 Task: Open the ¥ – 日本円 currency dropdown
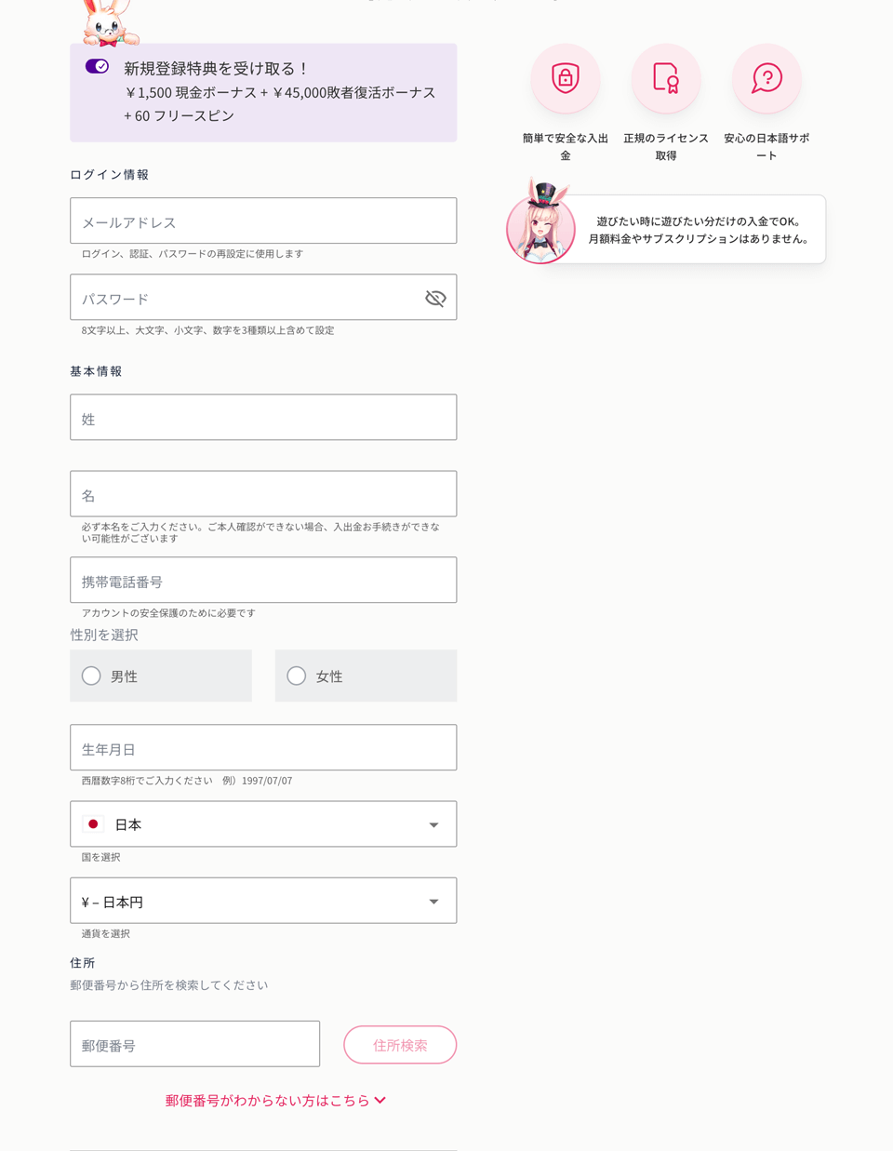coord(263,901)
